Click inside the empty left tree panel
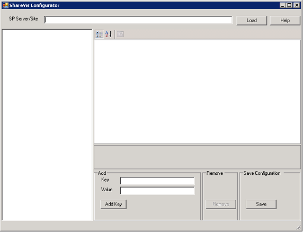This screenshot has width=303, height=232. click(x=47, y=125)
